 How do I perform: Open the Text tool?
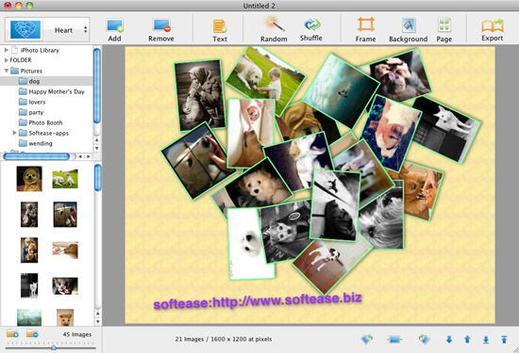(220, 30)
